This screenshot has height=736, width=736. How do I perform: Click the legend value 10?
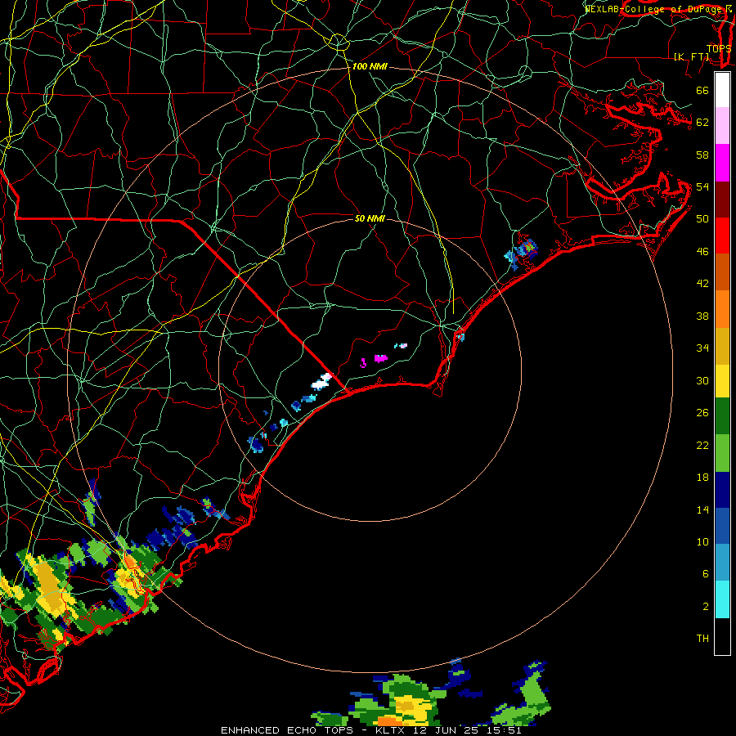702,541
